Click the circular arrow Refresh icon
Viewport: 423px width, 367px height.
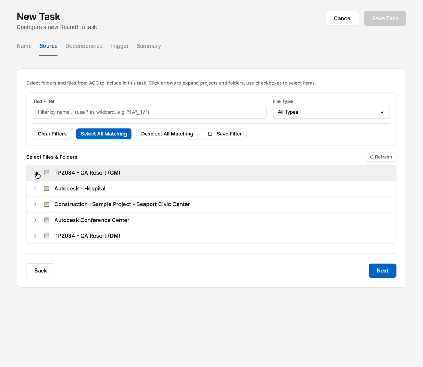tap(372, 157)
